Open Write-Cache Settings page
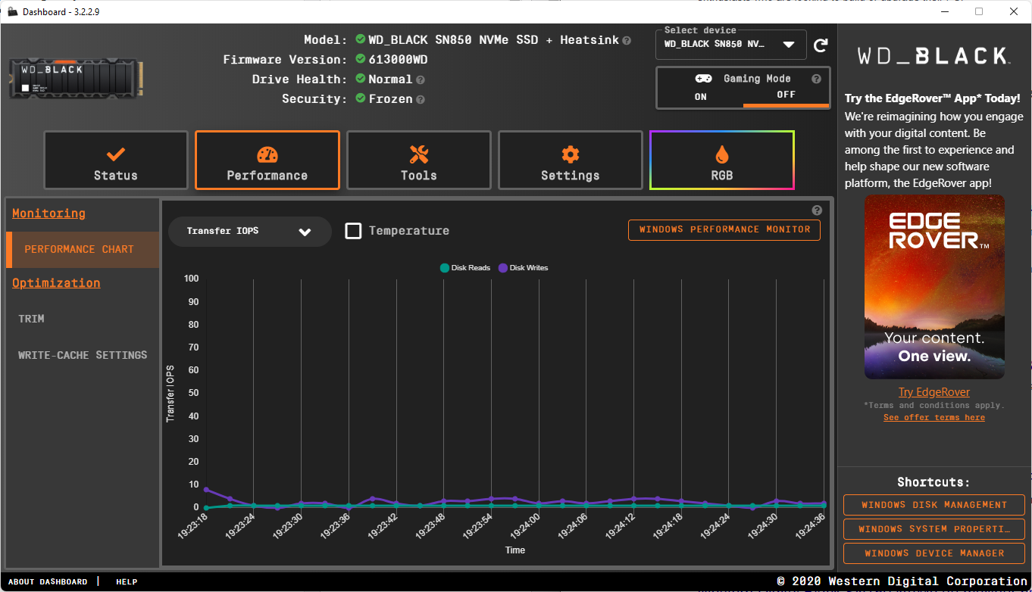This screenshot has height=592, width=1032. [x=83, y=355]
